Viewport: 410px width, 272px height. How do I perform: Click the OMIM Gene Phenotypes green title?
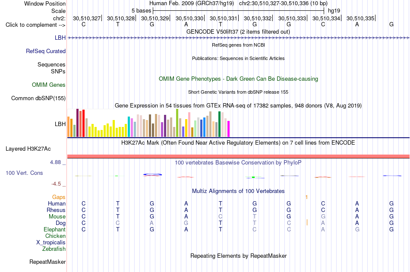[239, 79]
